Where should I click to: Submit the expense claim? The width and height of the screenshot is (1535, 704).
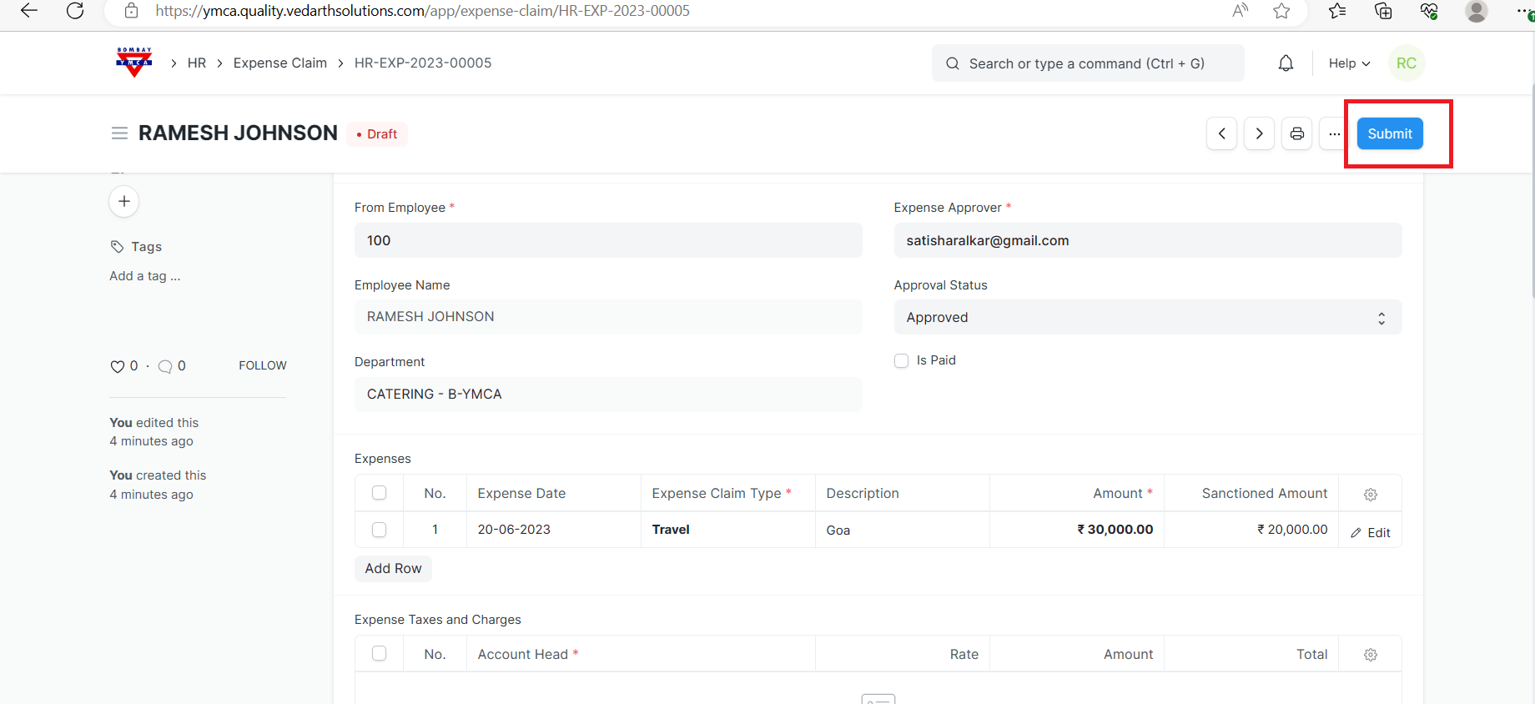point(1389,133)
